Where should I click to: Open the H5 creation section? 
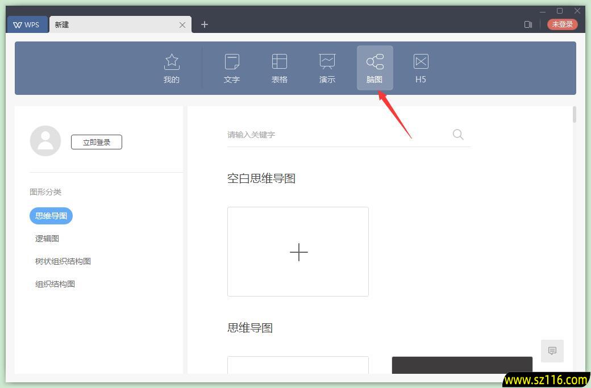(x=421, y=67)
